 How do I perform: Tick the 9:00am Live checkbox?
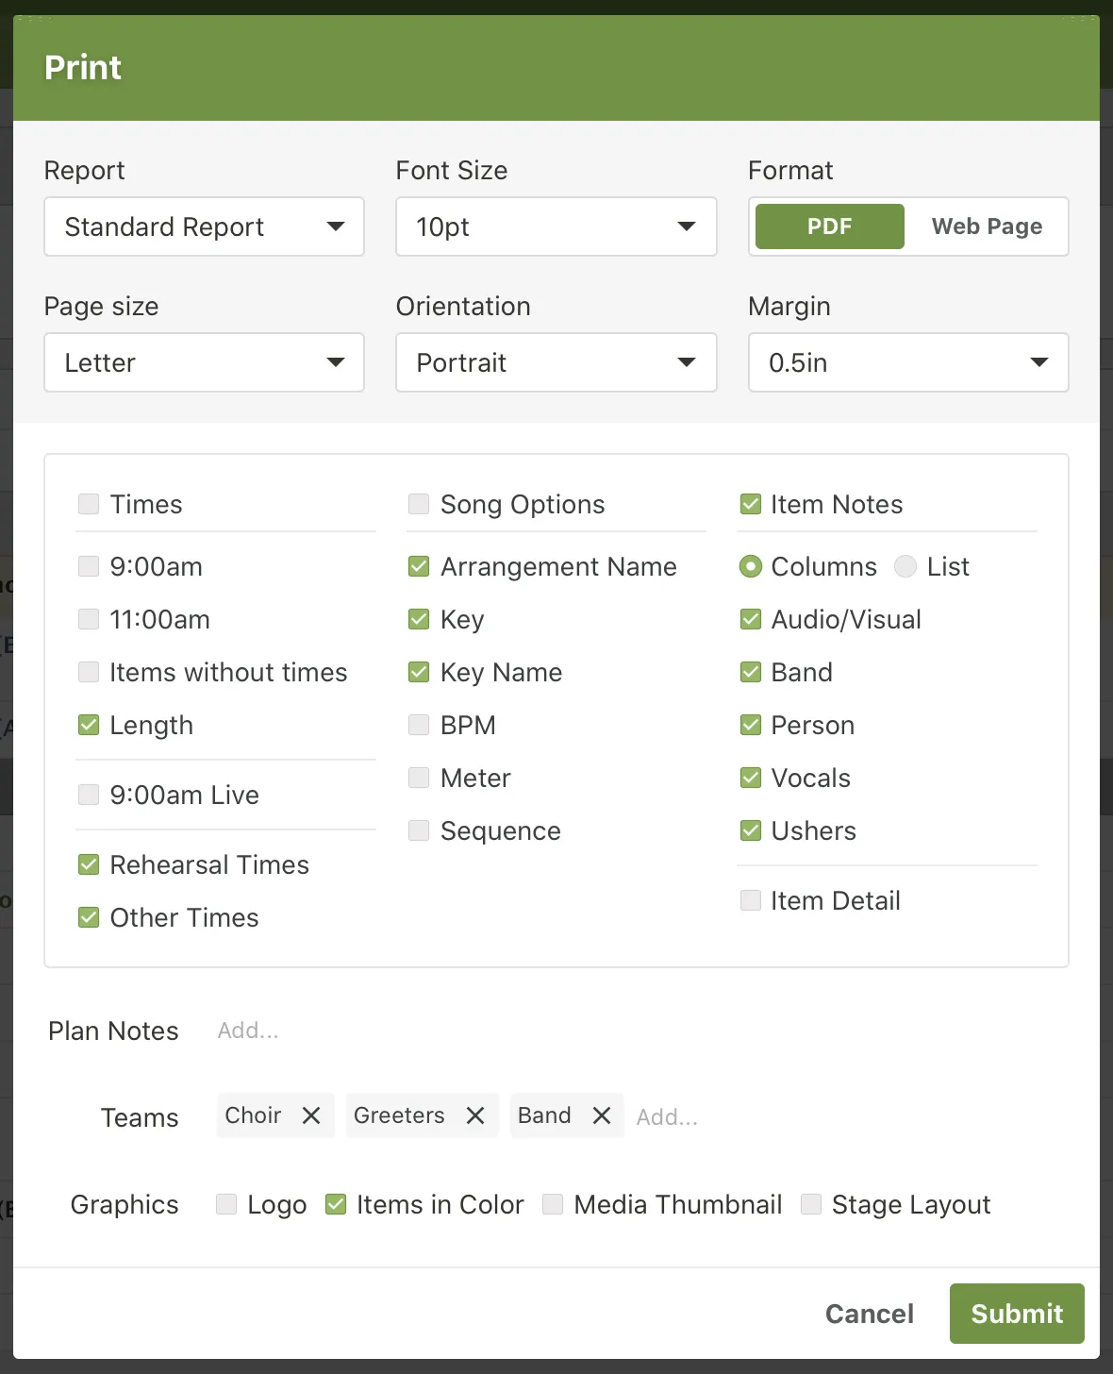[x=89, y=795]
